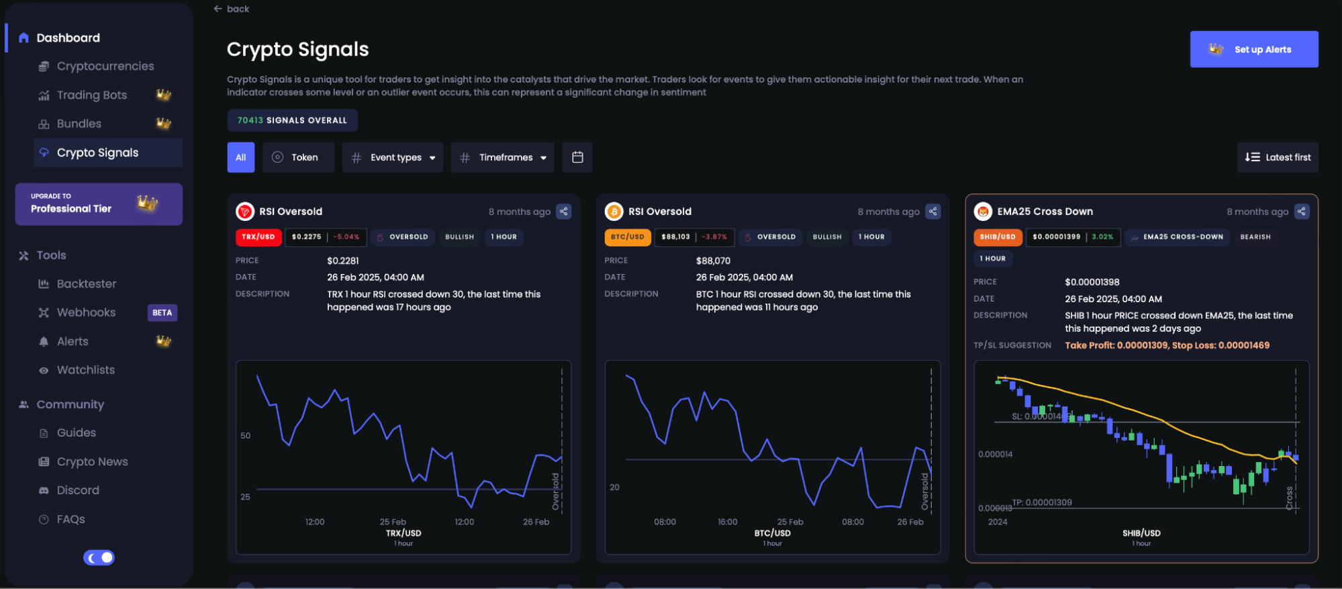
Task: Click the TRX coin logo
Action: coord(244,212)
